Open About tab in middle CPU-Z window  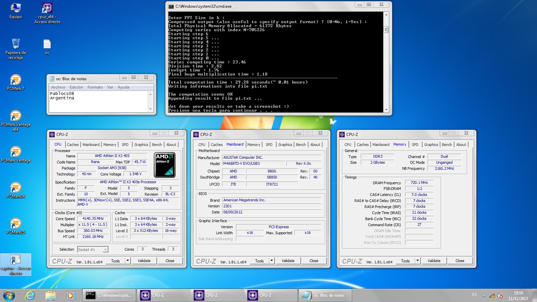(x=315, y=145)
